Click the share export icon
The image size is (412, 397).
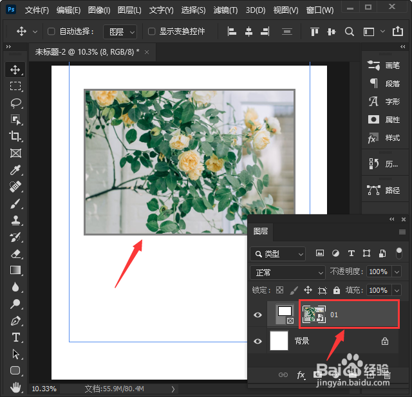(x=398, y=32)
